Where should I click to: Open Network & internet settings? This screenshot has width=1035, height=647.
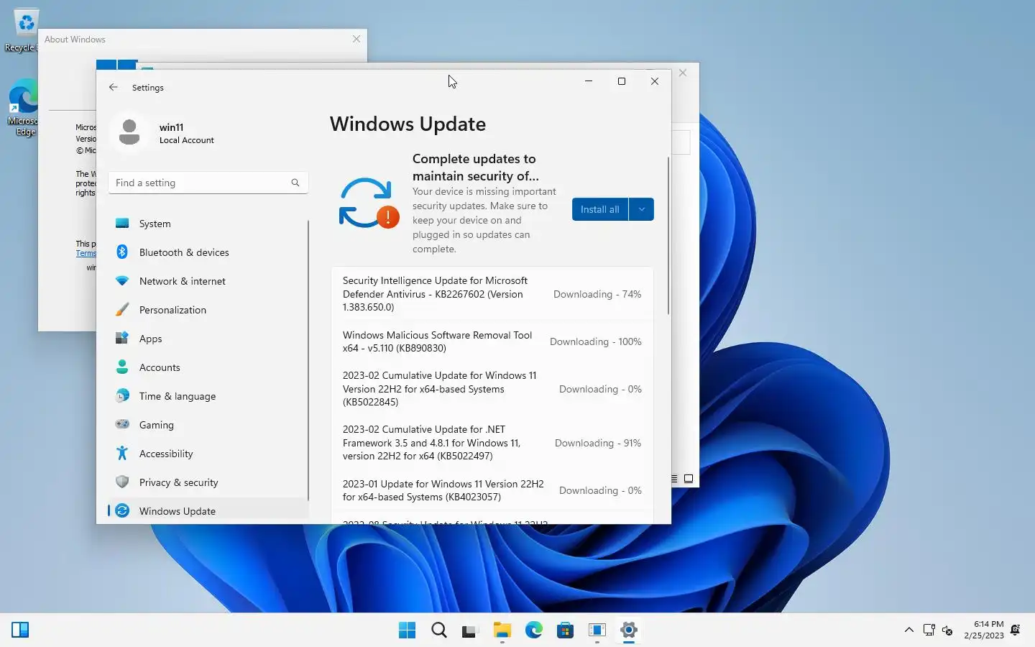tap(208, 281)
